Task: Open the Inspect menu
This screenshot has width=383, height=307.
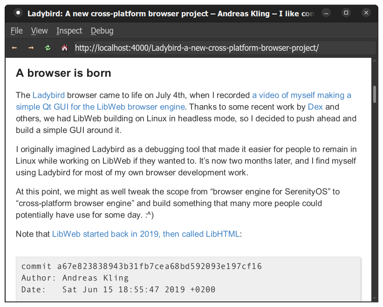Action: click(69, 31)
